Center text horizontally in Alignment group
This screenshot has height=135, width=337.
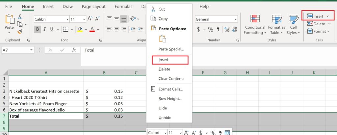(117, 29)
